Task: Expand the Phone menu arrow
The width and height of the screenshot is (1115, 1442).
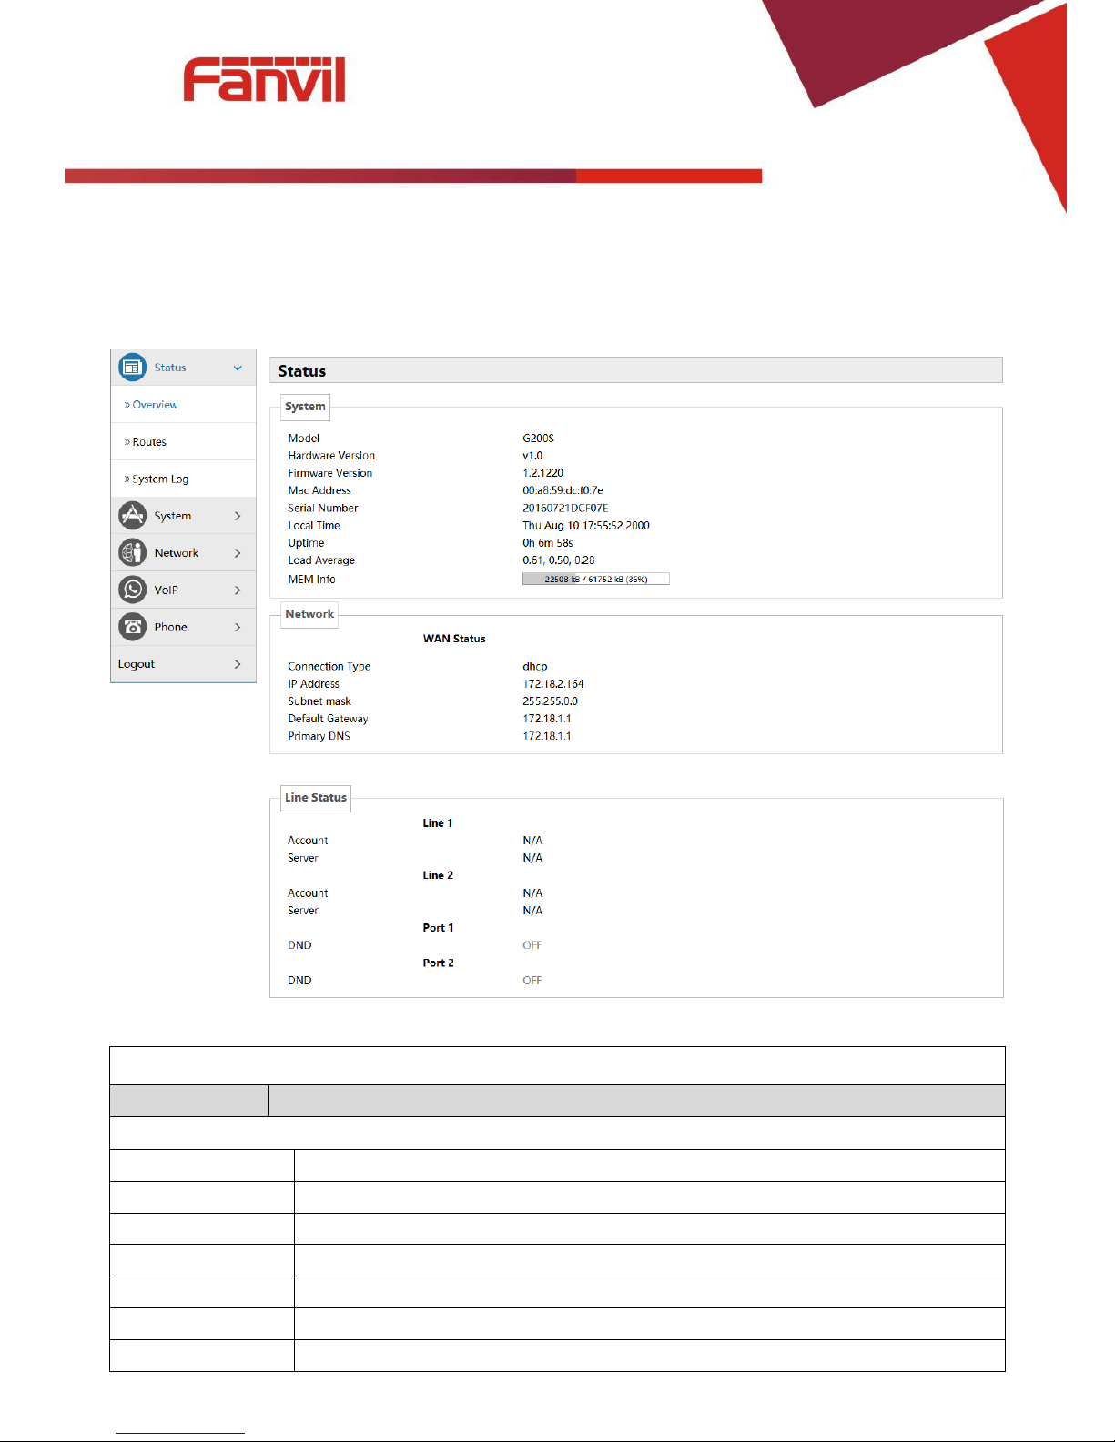Action: [x=238, y=628]
